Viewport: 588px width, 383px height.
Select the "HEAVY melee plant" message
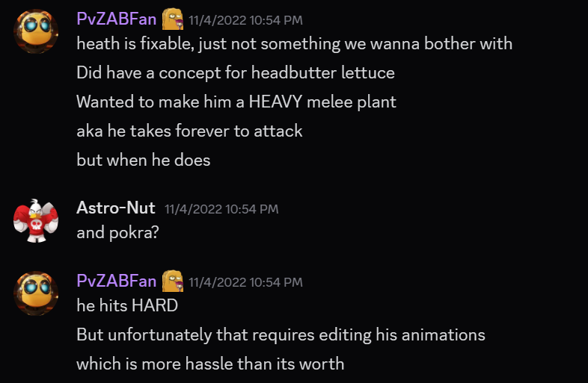click(x=236, y=102)
